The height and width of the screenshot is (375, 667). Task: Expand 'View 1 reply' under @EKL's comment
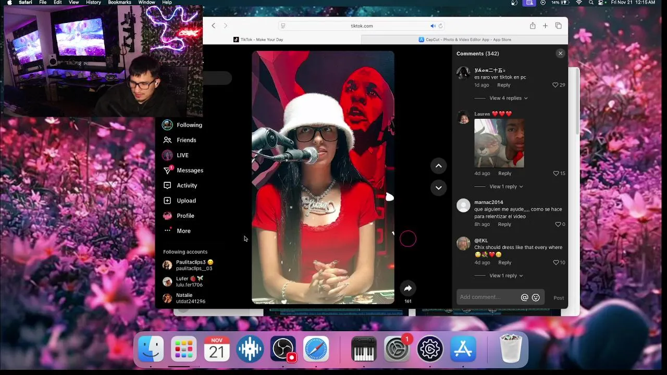pos(506,276)
